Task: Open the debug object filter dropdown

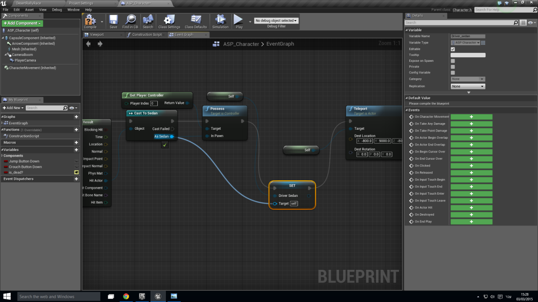Action: point(276,21)
